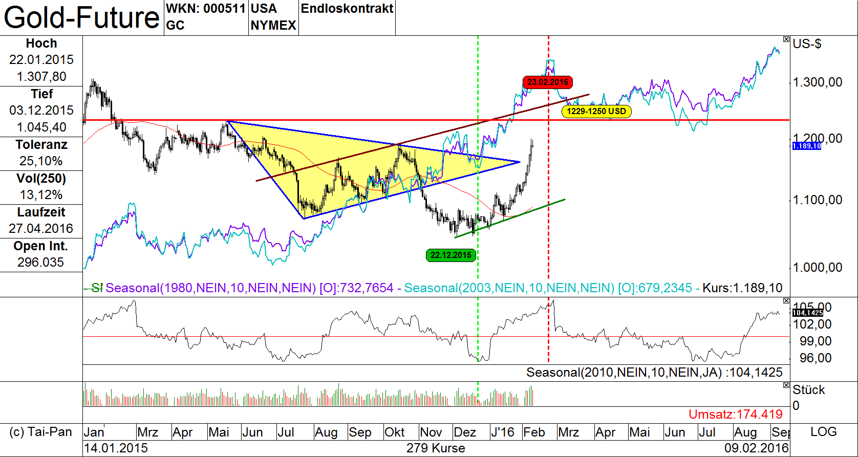Close the Seasonal 2010 indicator panel

[x=786, y=301]
